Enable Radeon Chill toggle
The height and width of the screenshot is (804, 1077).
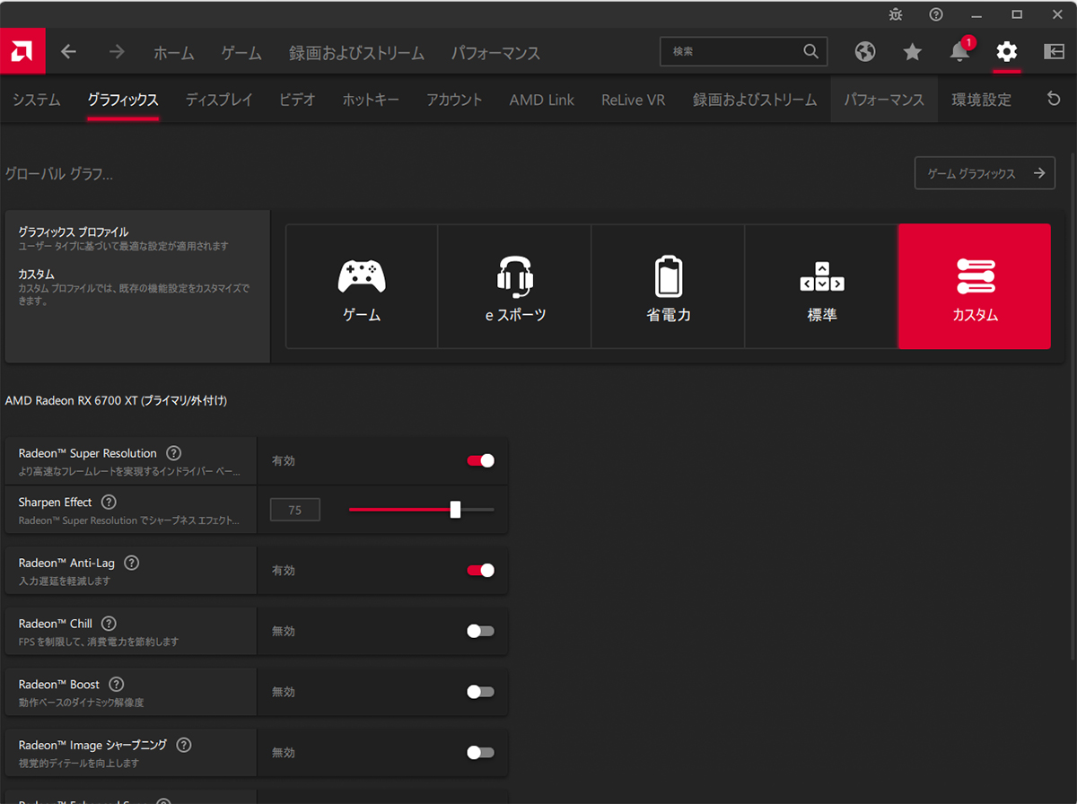(480, 631)
